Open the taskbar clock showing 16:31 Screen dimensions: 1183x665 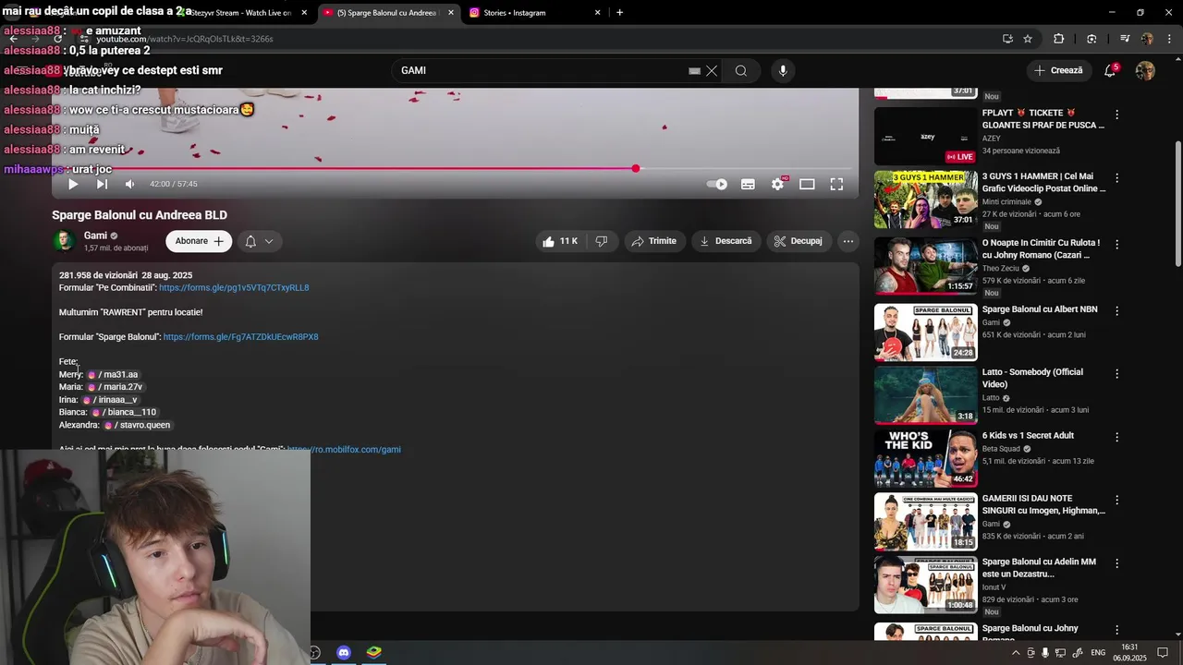coord(1129,652)
